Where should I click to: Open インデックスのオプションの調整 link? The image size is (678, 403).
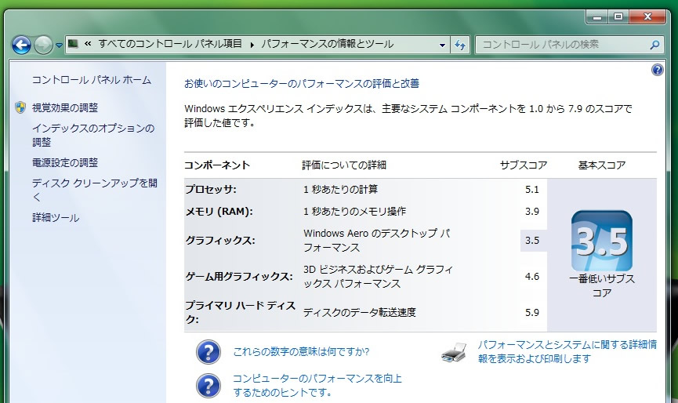(x=92, y=135)
